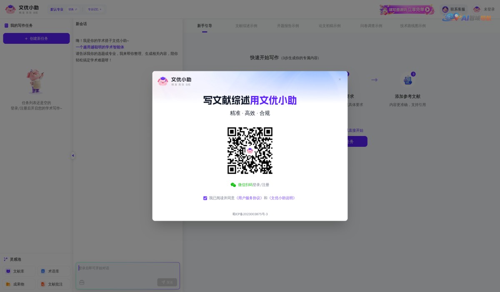500x292 pixels.
Task: Open the 《文优小助说明》 link
Action: (282, 198)
